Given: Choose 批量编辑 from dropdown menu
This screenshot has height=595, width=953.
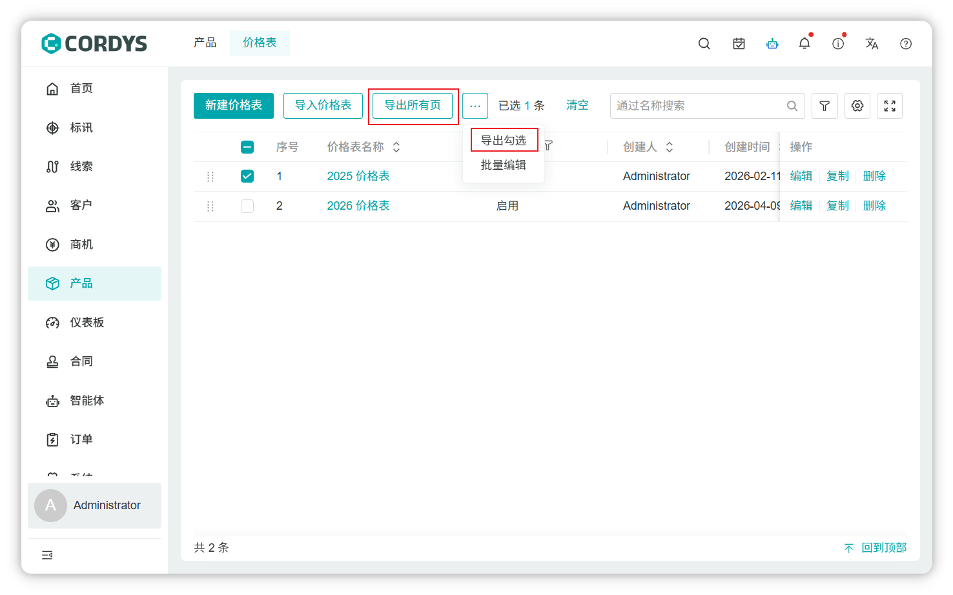Looking at the screenshot, I should pyautogui.click(x=504, y=165).
